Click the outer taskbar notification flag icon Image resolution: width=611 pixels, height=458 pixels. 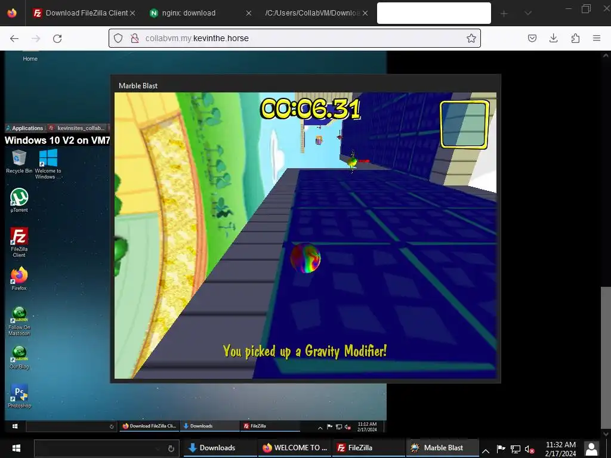tap(501, 449)
